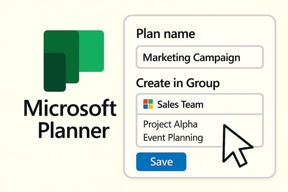Click the green square in the Microsoft icon

pos(151,101)
